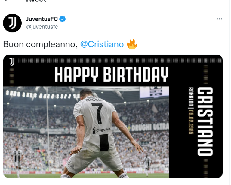Open the tweet's three-dot more menu
Screen dimensions: 231x185
(219, 19)
